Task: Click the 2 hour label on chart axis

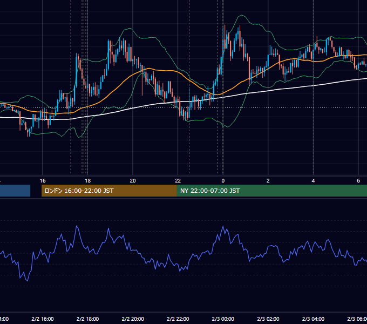Action: (x=268, y=181)
